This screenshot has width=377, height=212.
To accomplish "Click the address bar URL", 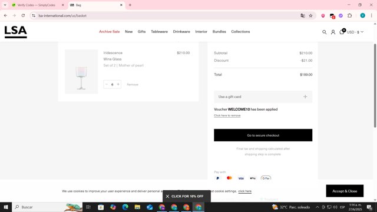I will click(62, 16).
